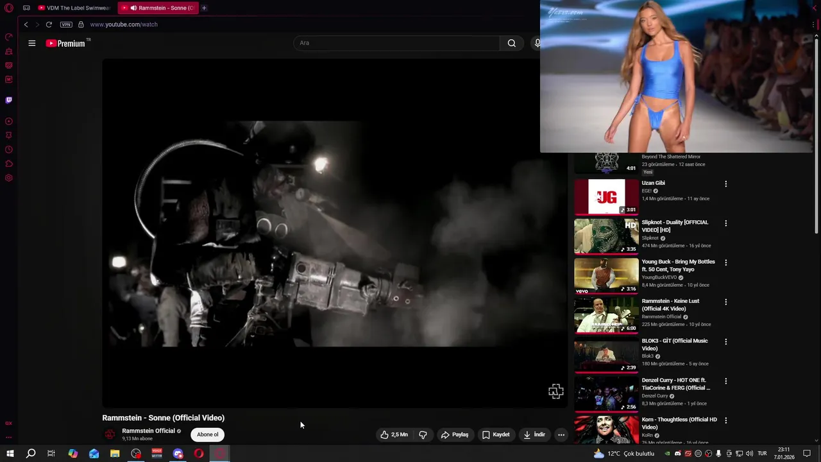This screenshot has height=462, width=821.
Task: Open the YouTube hamburger guide menu
Action: (x=32, y=43)
